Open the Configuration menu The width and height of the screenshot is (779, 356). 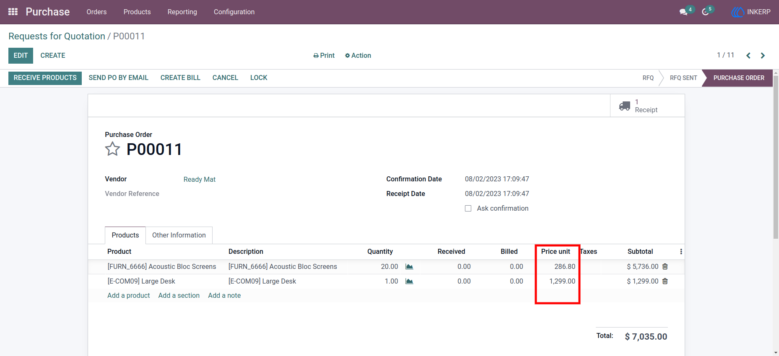click(x=234, y=12)
